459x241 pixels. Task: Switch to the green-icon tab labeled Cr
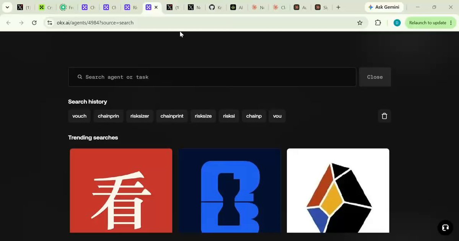pos(46,7)
